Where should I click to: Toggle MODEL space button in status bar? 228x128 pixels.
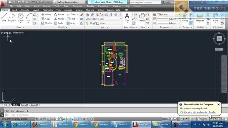tap(165, 119)
